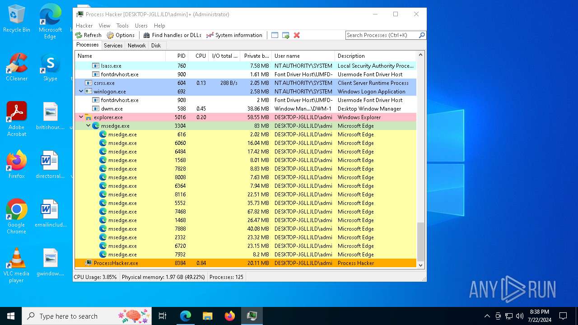The image size is (578, 325).
Task: Click the find window icon in toolbar
Action: 275,35
